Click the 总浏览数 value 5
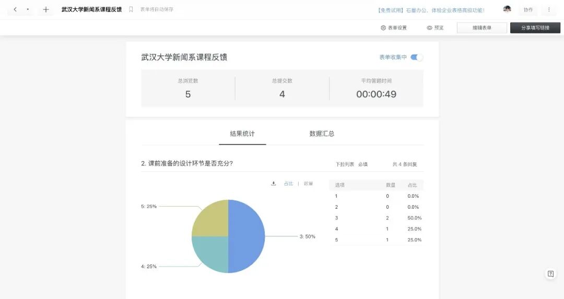 pos(188,94)
